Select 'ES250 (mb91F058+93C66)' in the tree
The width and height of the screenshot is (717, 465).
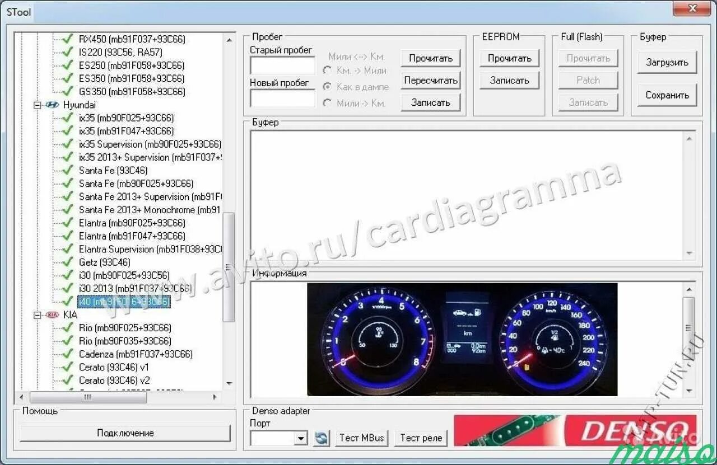(132, 65)
